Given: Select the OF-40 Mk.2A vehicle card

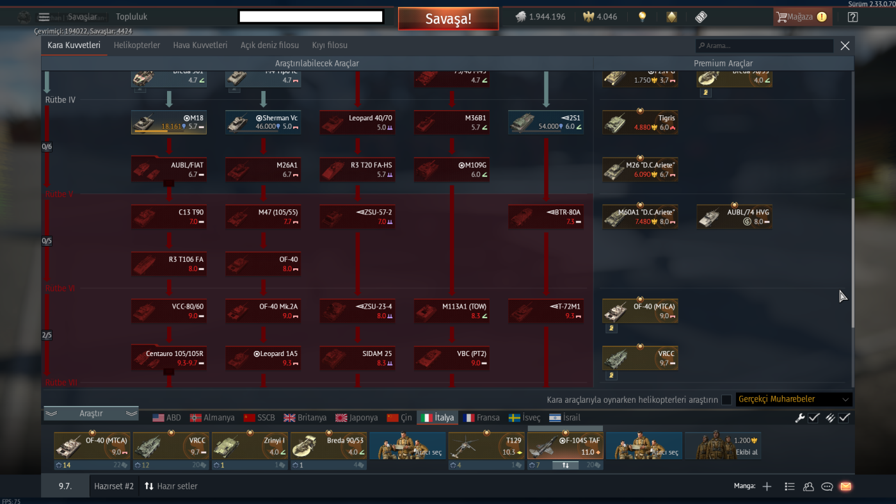Looking at the screenshot, I should tap(263, 311).
